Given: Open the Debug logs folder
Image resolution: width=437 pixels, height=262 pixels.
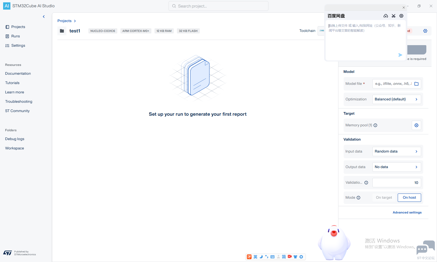Looking at the screenshot, I should click(x=15, y=139).
